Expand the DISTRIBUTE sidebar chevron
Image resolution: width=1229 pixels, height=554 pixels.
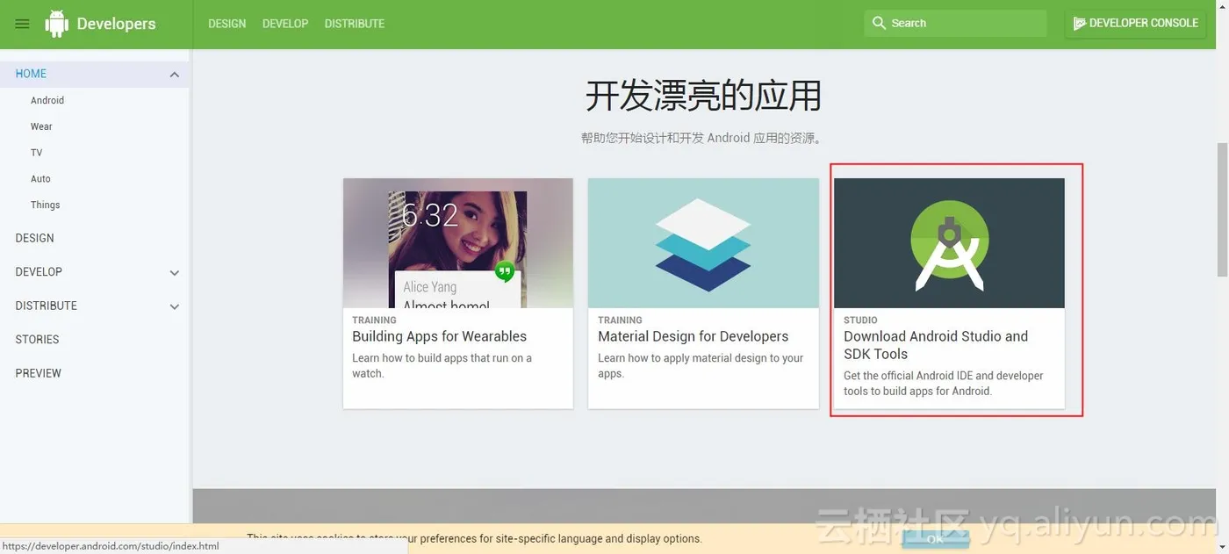pyautogui.click(x=174, y=306)
